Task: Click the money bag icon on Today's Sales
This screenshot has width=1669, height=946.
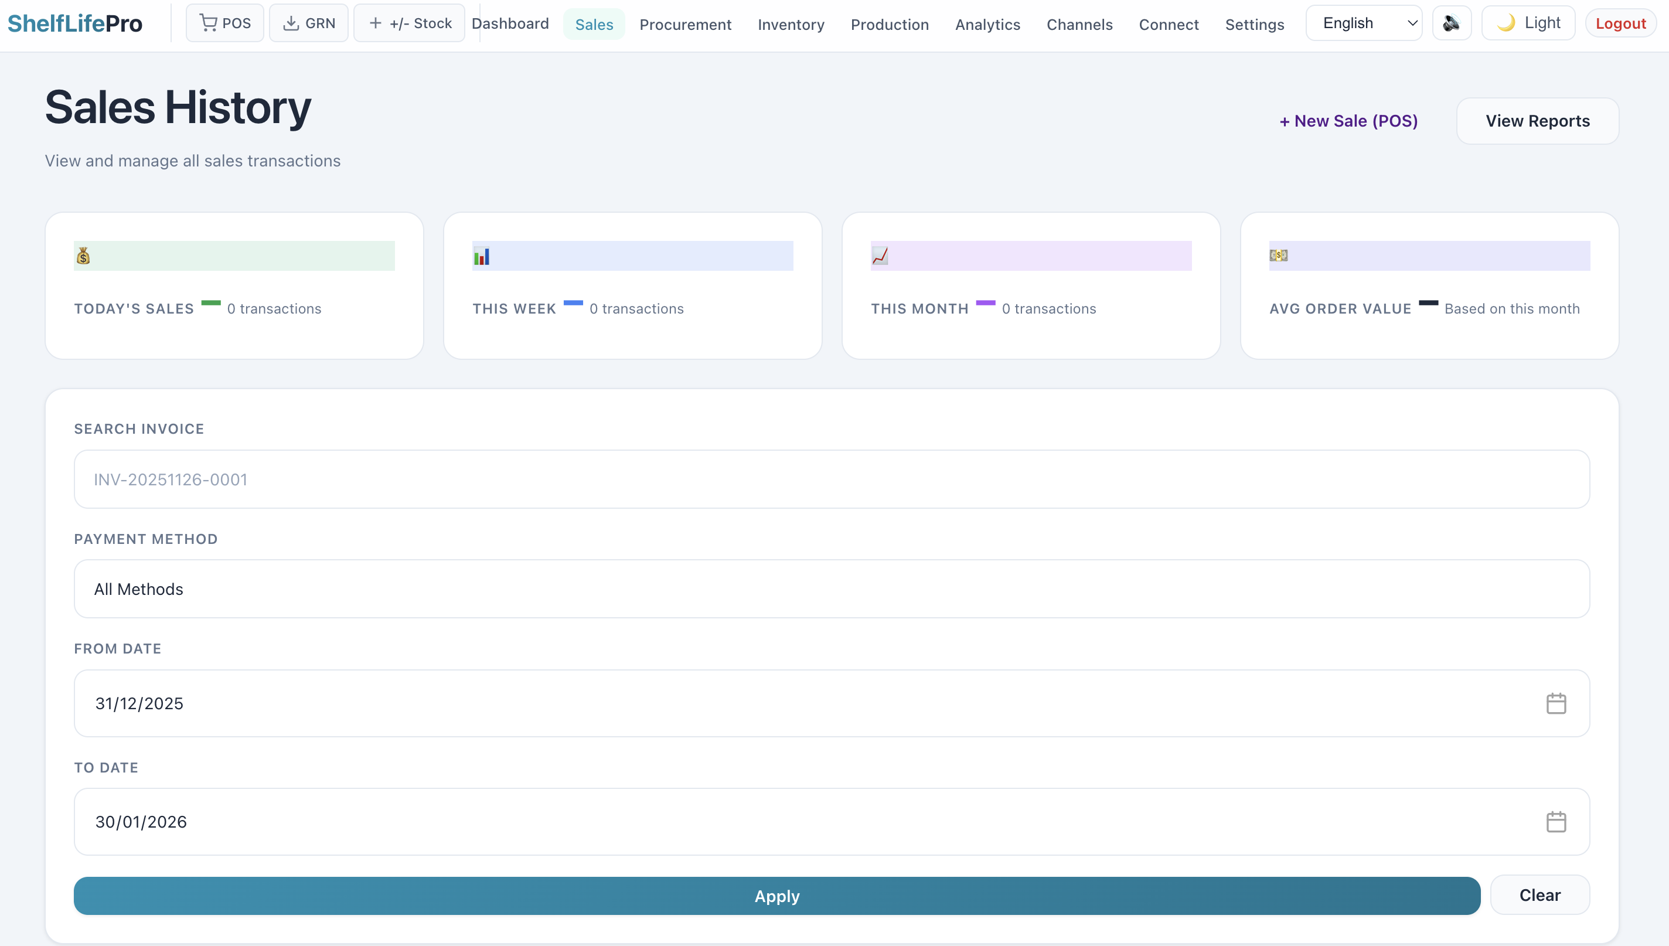Action: pos(83,256)
